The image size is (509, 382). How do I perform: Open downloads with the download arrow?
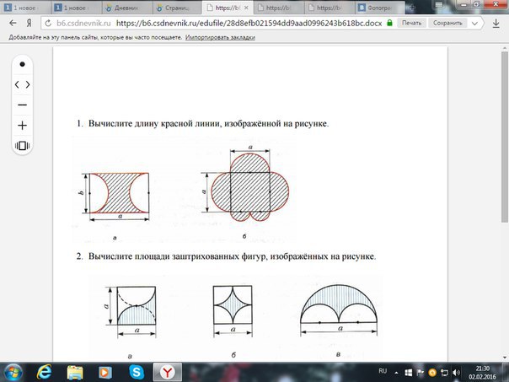click(496, 24)
